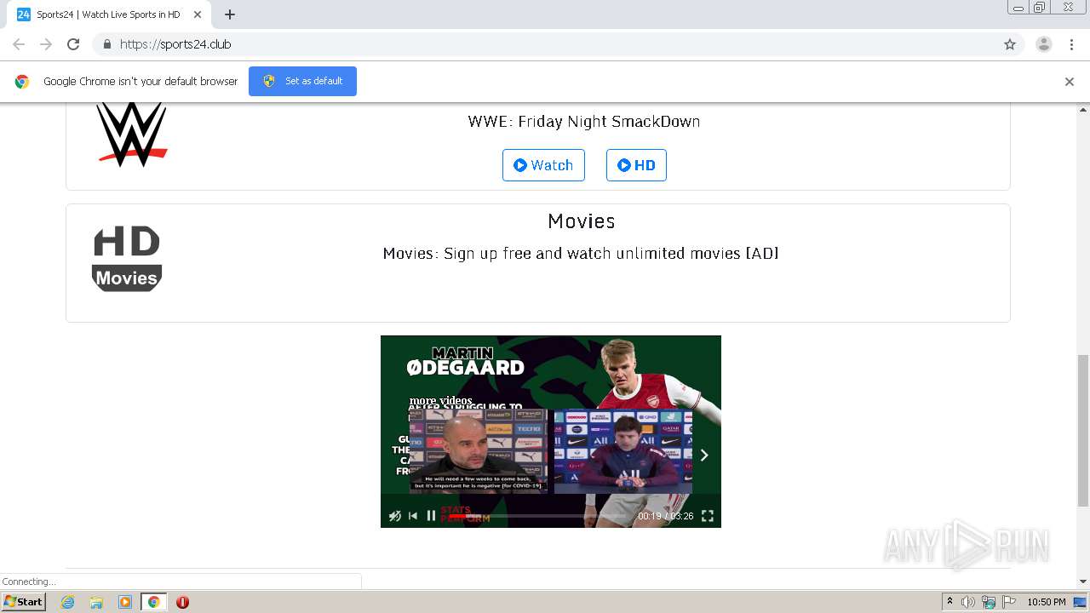
Task: Dismiss the default browser notification bar
Action: point(1070,82)
